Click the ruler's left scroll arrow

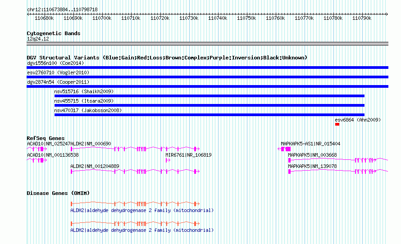pyautogui.click(x=28, y=14)
